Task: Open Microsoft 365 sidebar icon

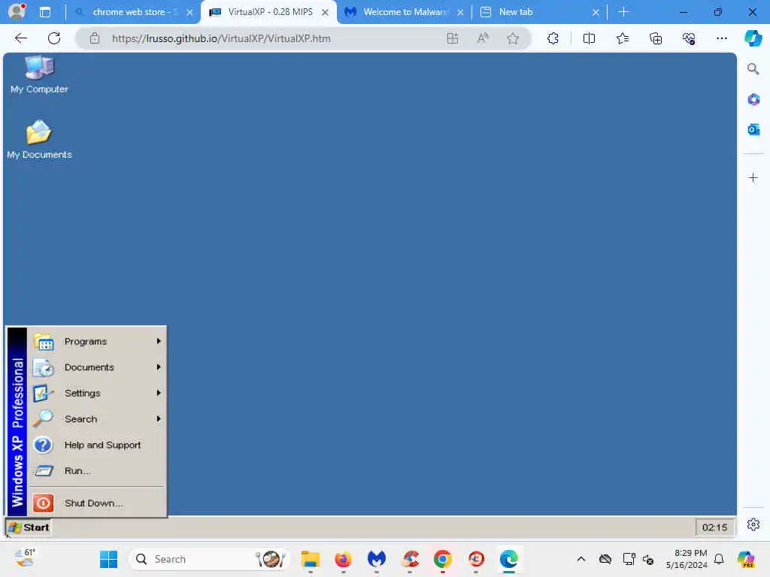Action: (x=753, y=100)
